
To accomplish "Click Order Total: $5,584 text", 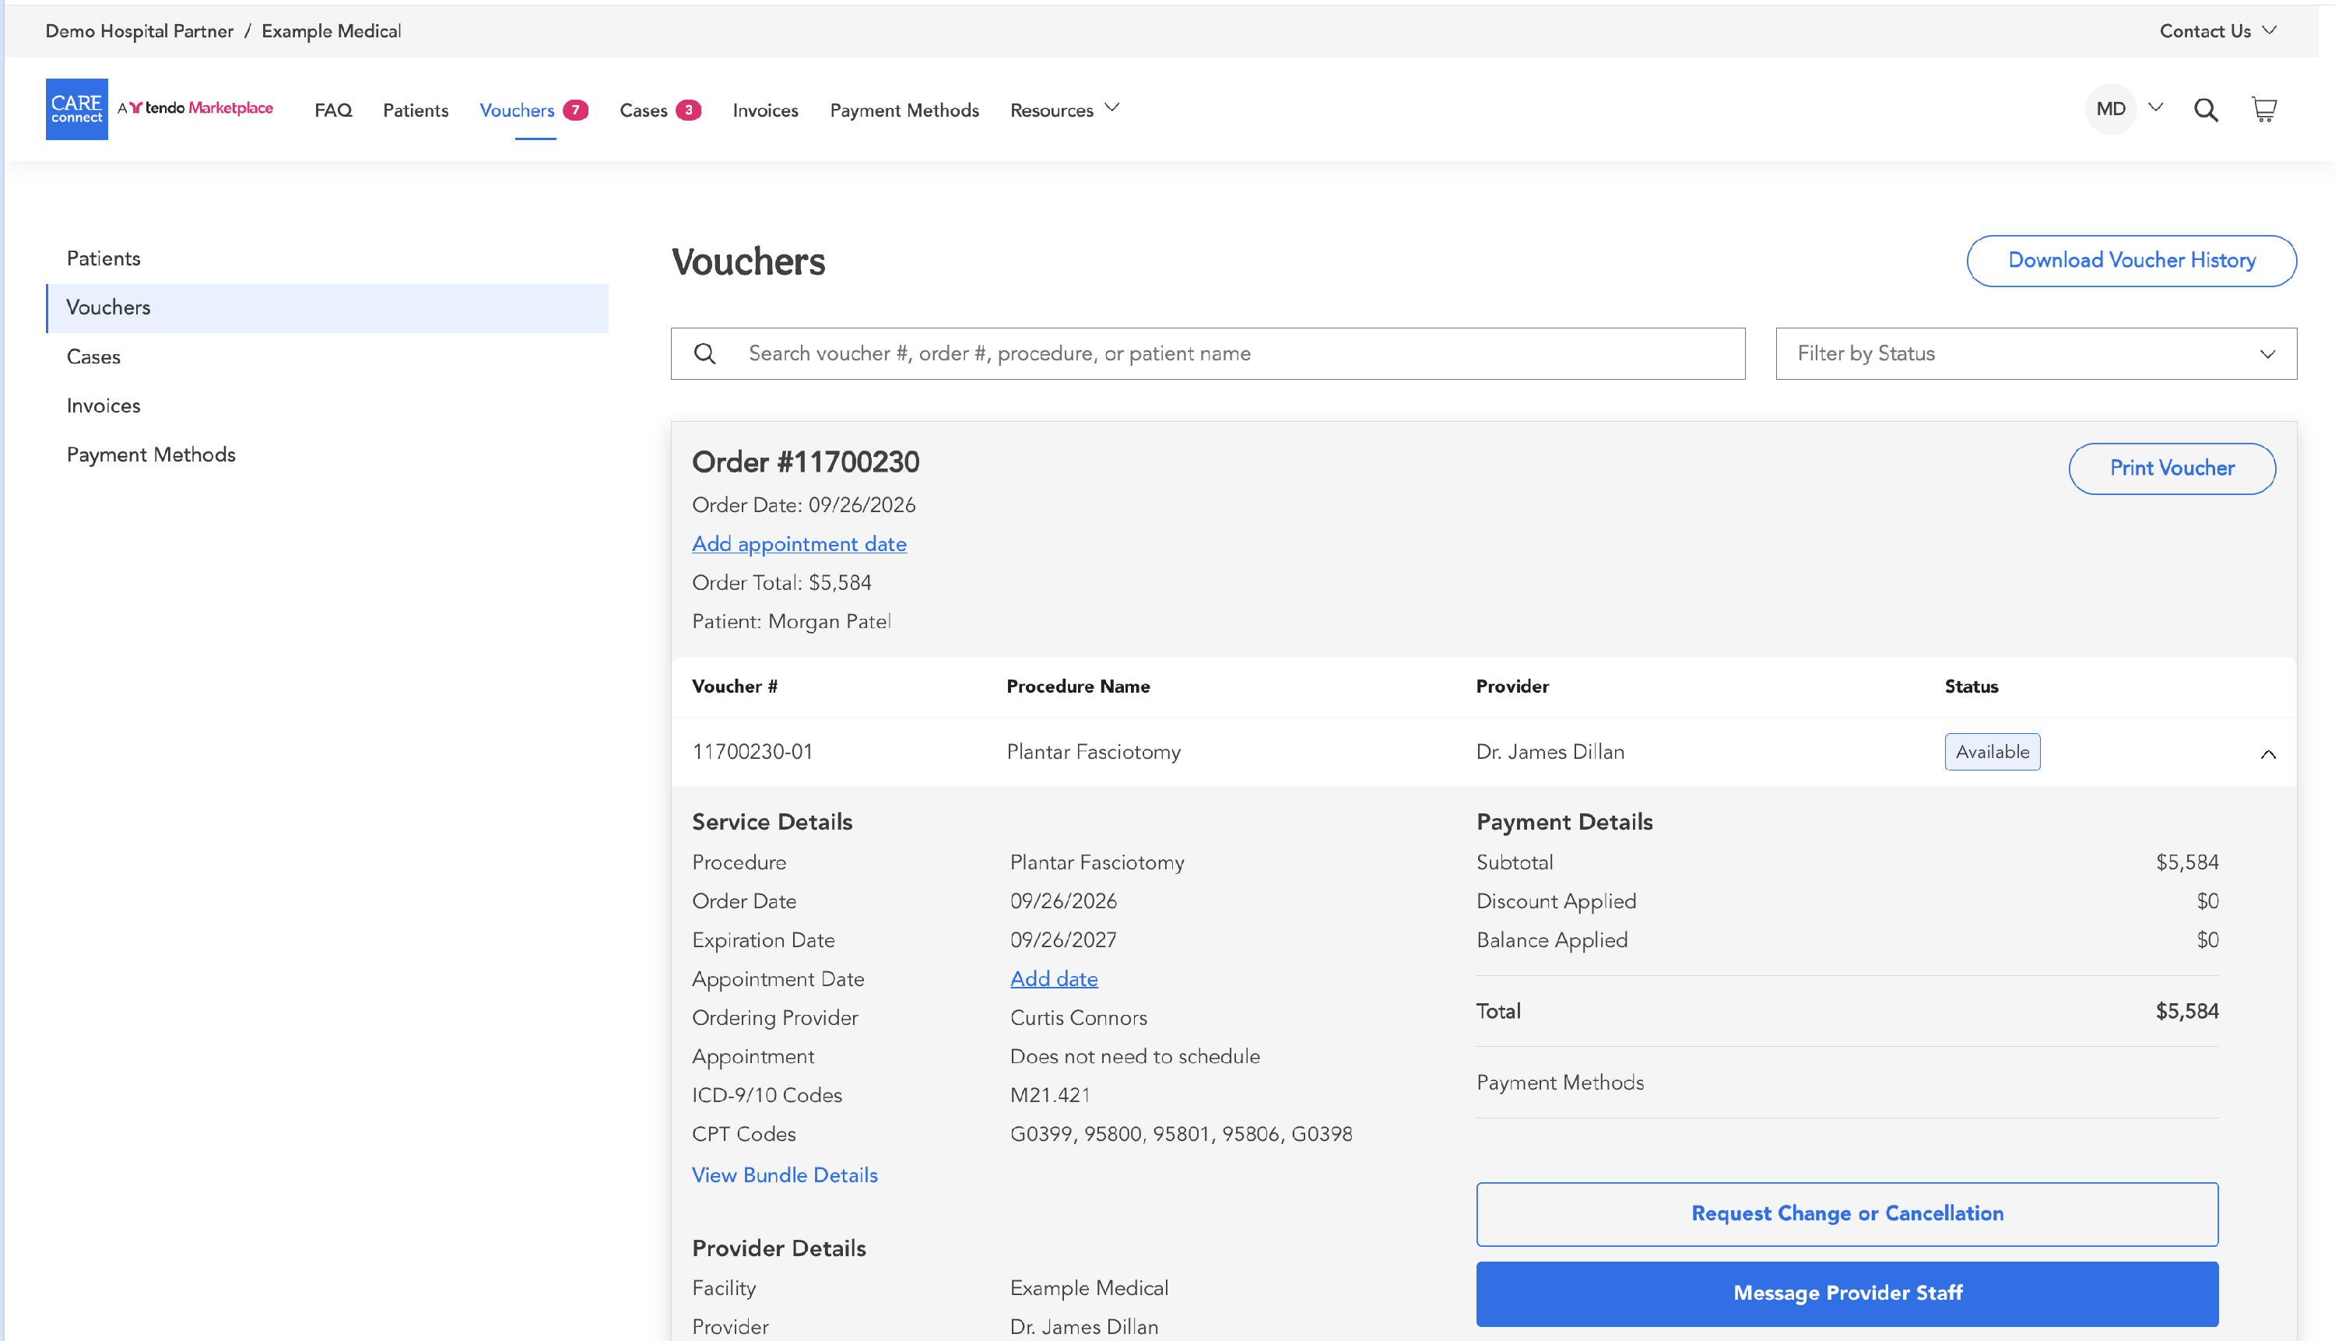I will click(x=781, y=583).
